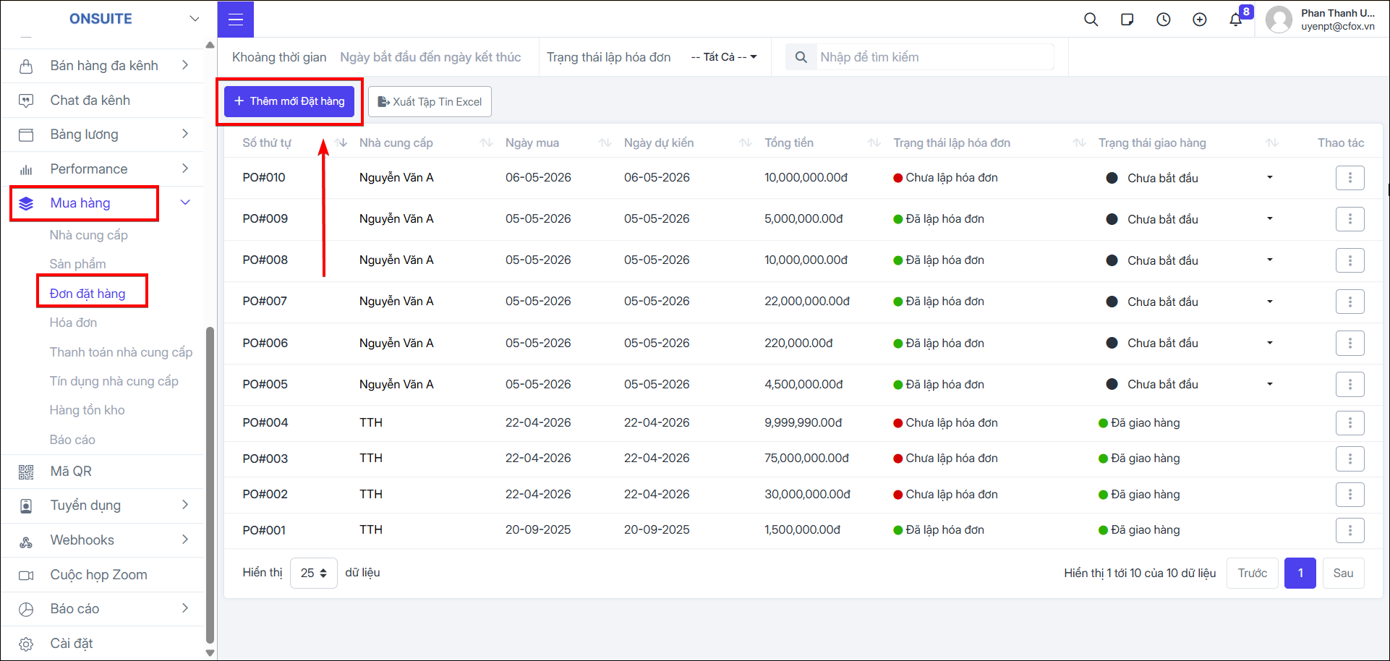Open the search magnifier in top bar
Screen dimensions: 1390x661
[1091, 20]
